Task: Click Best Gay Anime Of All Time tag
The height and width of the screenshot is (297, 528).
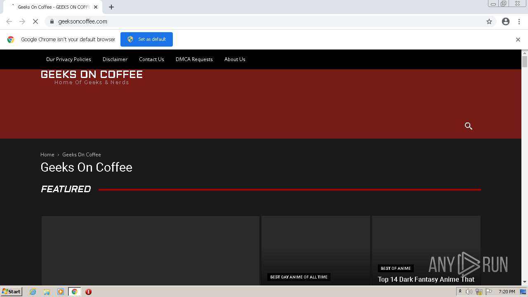Action: pyautogui.click(x=299, y=277)
